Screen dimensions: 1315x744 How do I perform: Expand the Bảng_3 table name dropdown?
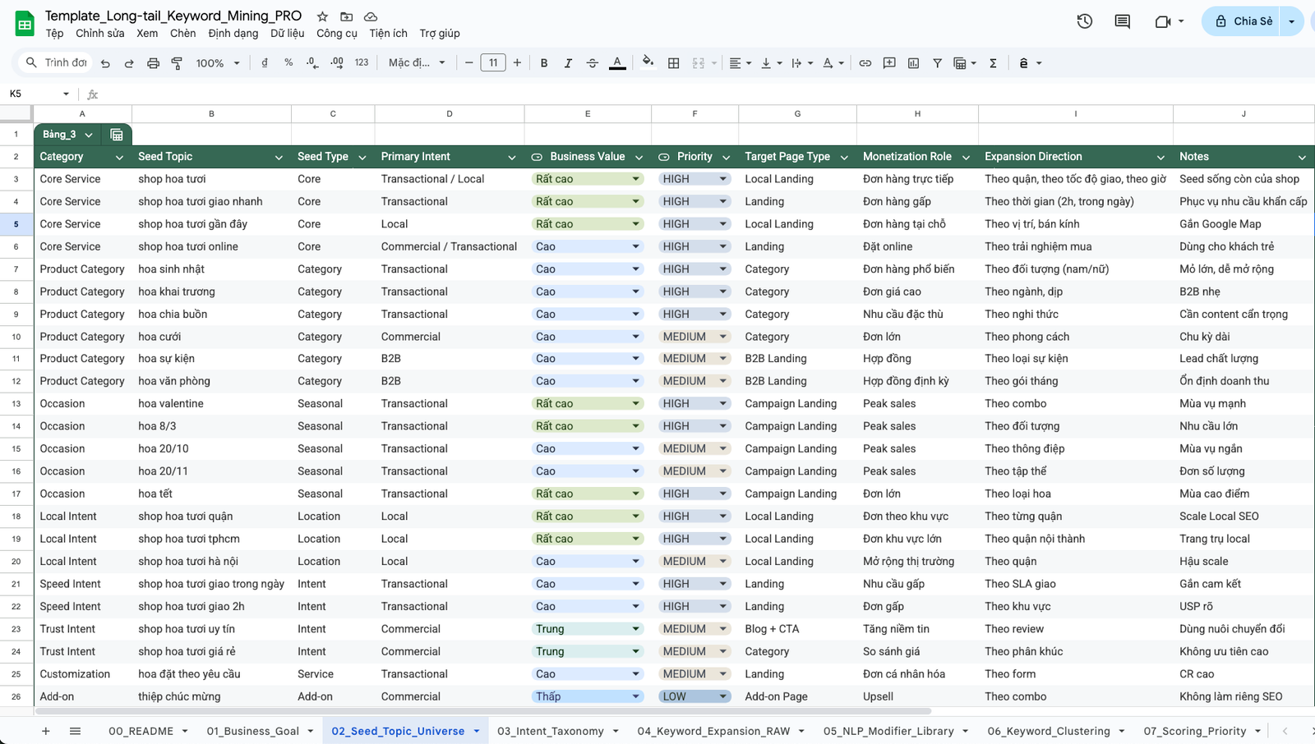pyautogui.click(x=89, y=135)
